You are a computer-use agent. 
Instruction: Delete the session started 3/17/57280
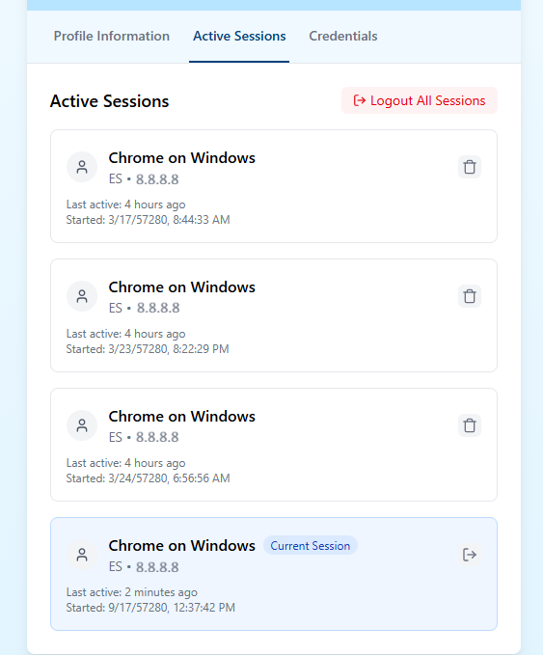470,167
